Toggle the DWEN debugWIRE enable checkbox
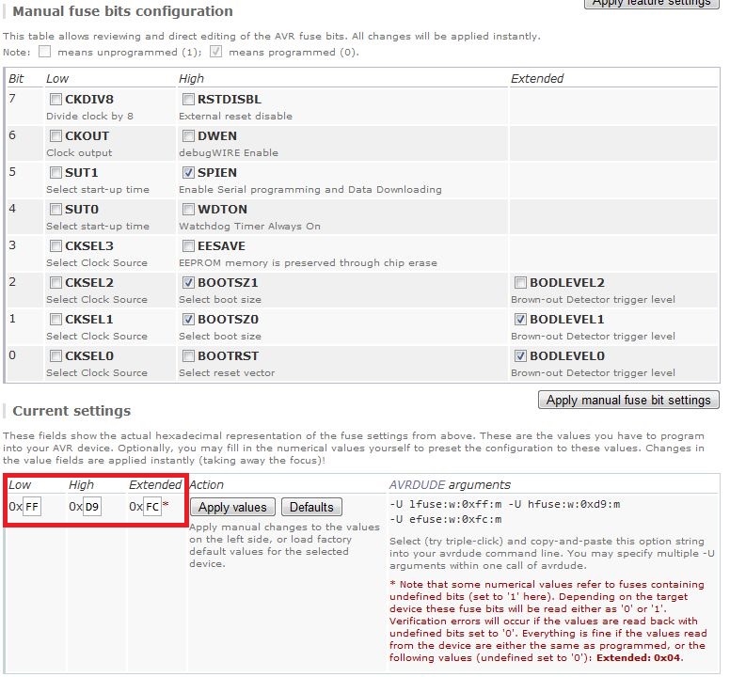This screenshot has width=730, height=677. tap(188, 135)
